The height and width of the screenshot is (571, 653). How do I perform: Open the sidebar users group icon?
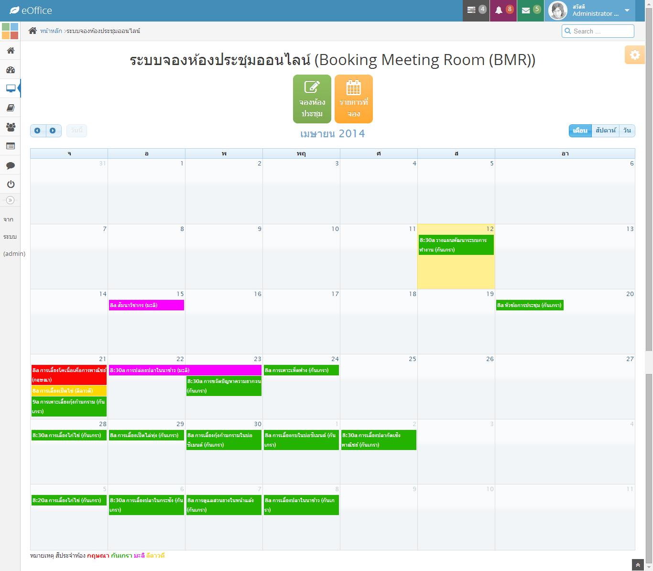coord(11,127)
